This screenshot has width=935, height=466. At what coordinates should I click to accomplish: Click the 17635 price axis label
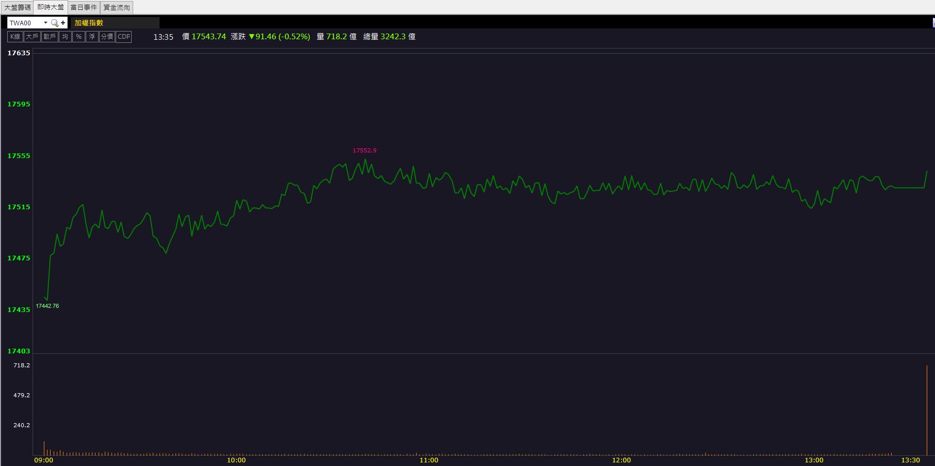point(19,53)
